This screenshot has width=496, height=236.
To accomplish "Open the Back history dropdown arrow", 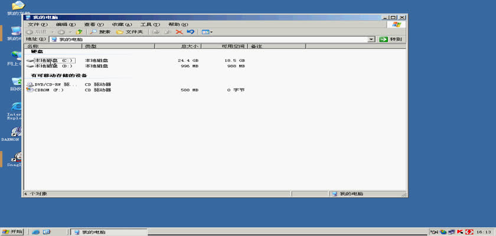I will click(53, 32).
